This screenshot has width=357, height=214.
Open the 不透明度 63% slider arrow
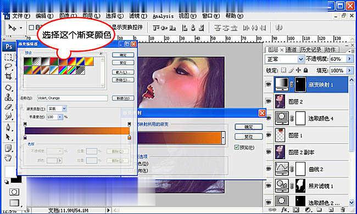(349, 59)
